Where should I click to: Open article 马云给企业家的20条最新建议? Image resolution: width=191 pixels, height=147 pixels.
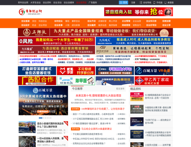96,129
